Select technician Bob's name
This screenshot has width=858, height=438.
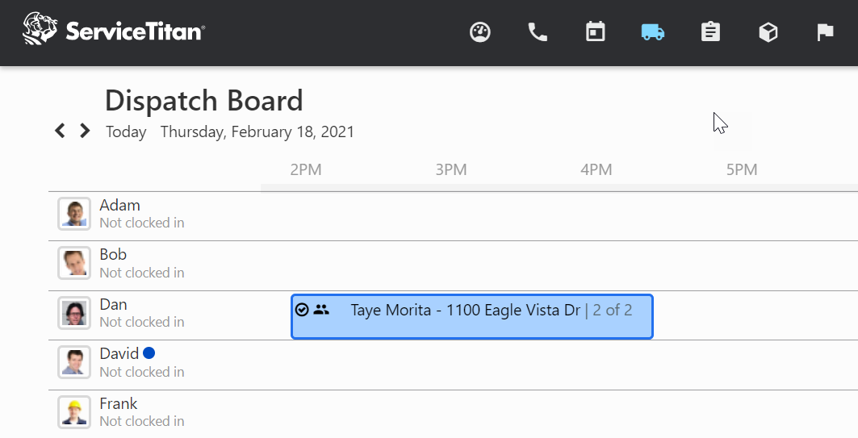tap(113, 255)
